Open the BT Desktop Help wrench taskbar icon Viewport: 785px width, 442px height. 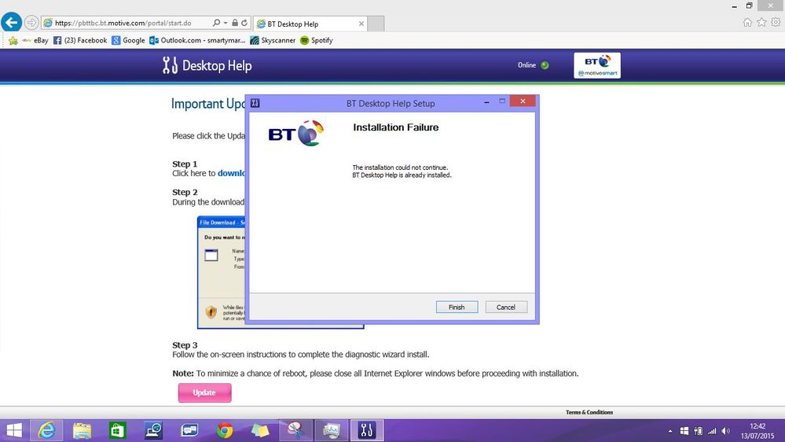(x=367, y=430)
